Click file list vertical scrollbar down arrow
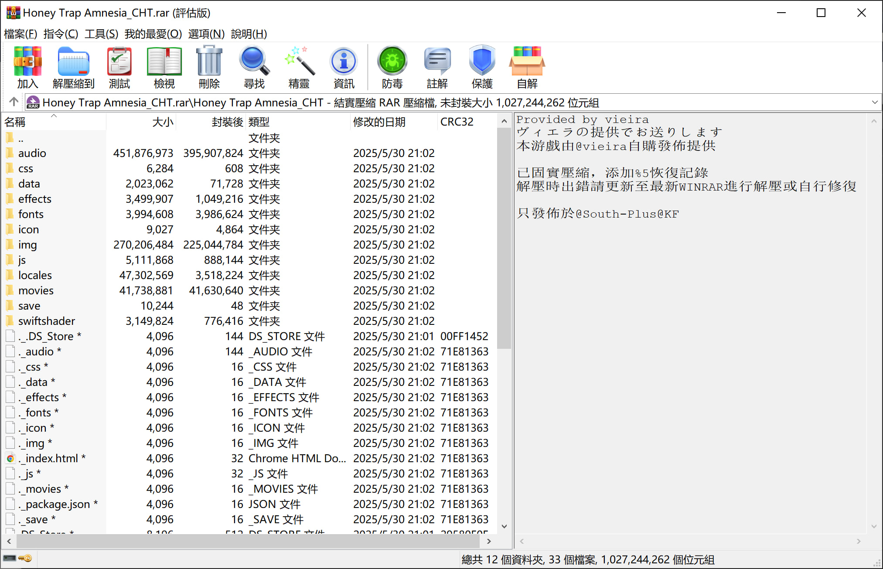The width and height of the screenshot is (883, 569). [x=504, y=526]
